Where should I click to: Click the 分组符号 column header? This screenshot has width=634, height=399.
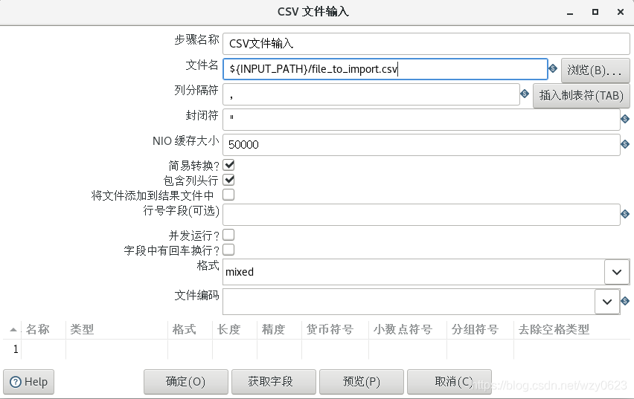[481, 330]
